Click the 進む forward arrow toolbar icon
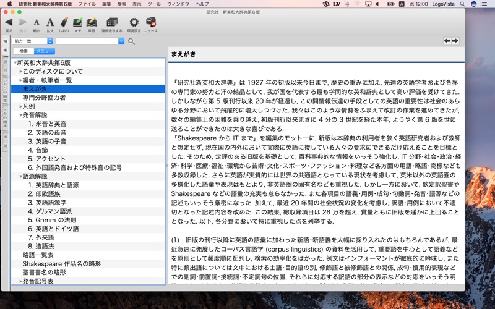 23,22
